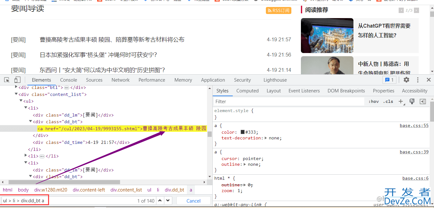Open the Properties pane tab

[383, 91]
